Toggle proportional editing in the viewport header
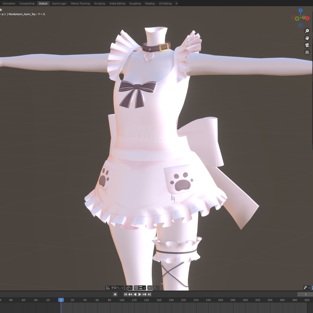Viewport: 313px width, 313px height. [x=149, y=288]
